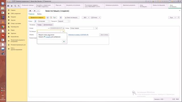Screen dimensions: 182x102
Task: Click the создать link in popup
Action: tap(48, 37)
